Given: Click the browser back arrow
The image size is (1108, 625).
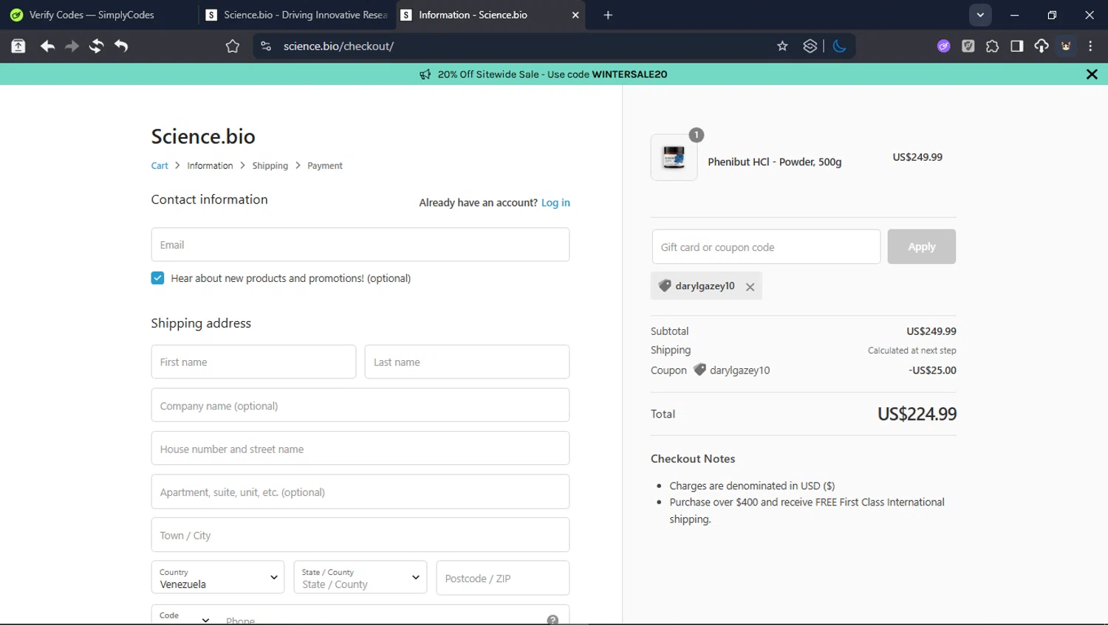Looking at the screenshot, I should 47,46.
